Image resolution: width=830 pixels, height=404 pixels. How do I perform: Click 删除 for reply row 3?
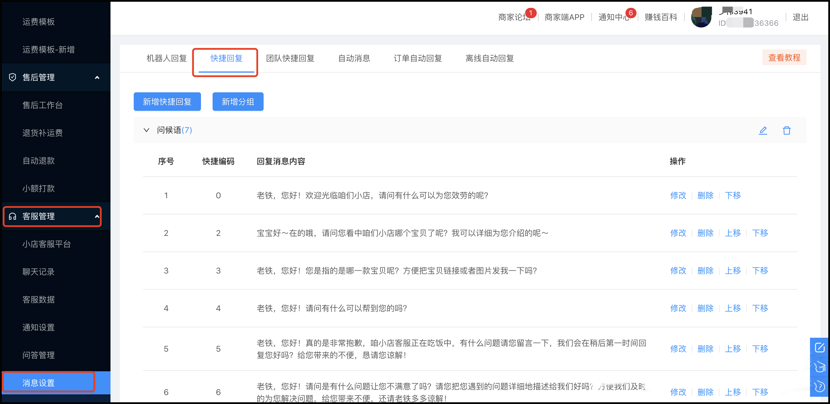(x=705, y=271)
